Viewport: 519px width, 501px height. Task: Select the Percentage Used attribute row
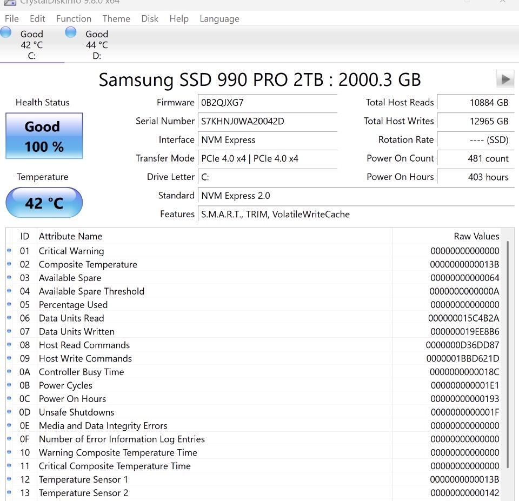point(73,305)
